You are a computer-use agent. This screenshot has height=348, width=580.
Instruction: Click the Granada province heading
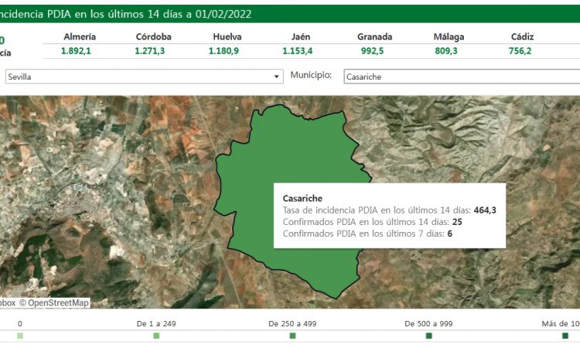point(374,36)
